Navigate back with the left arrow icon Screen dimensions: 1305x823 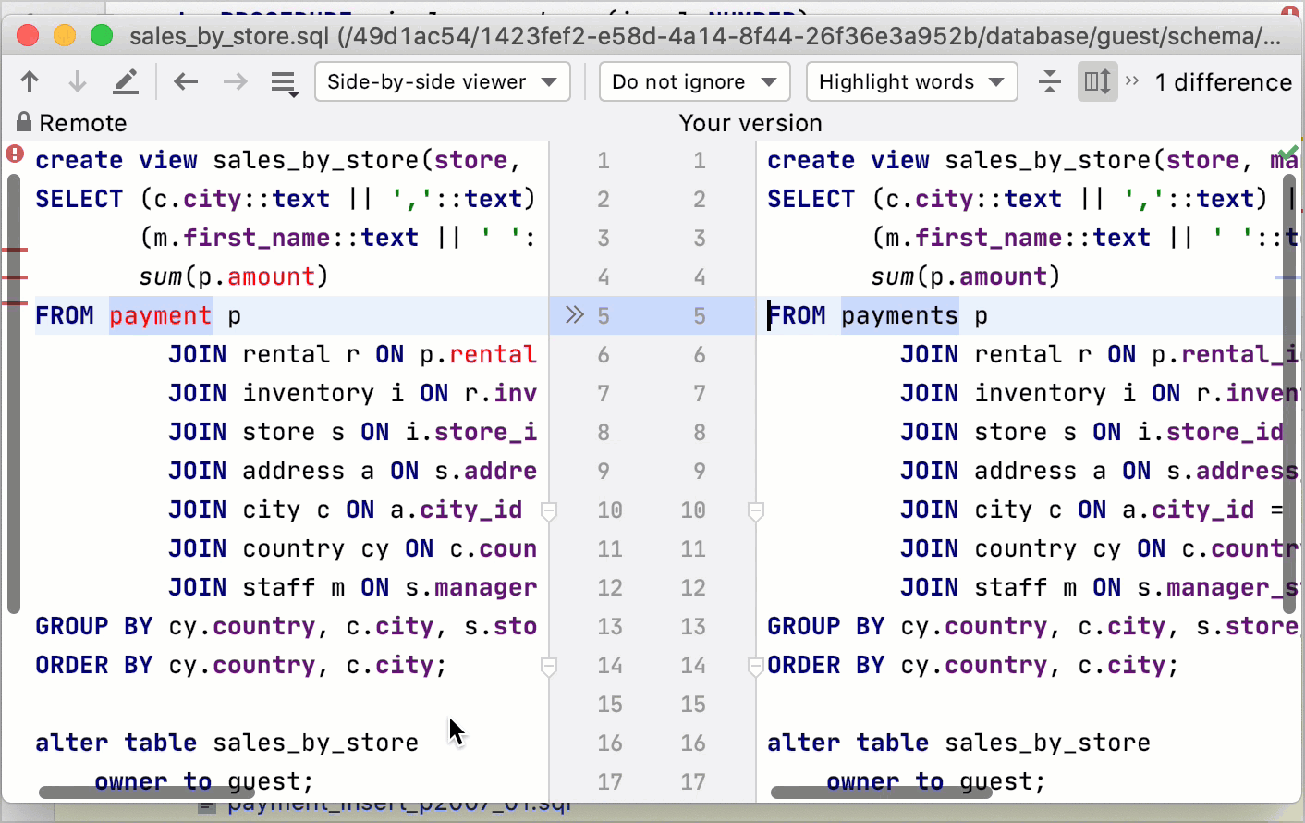click(x=185, y=81)
